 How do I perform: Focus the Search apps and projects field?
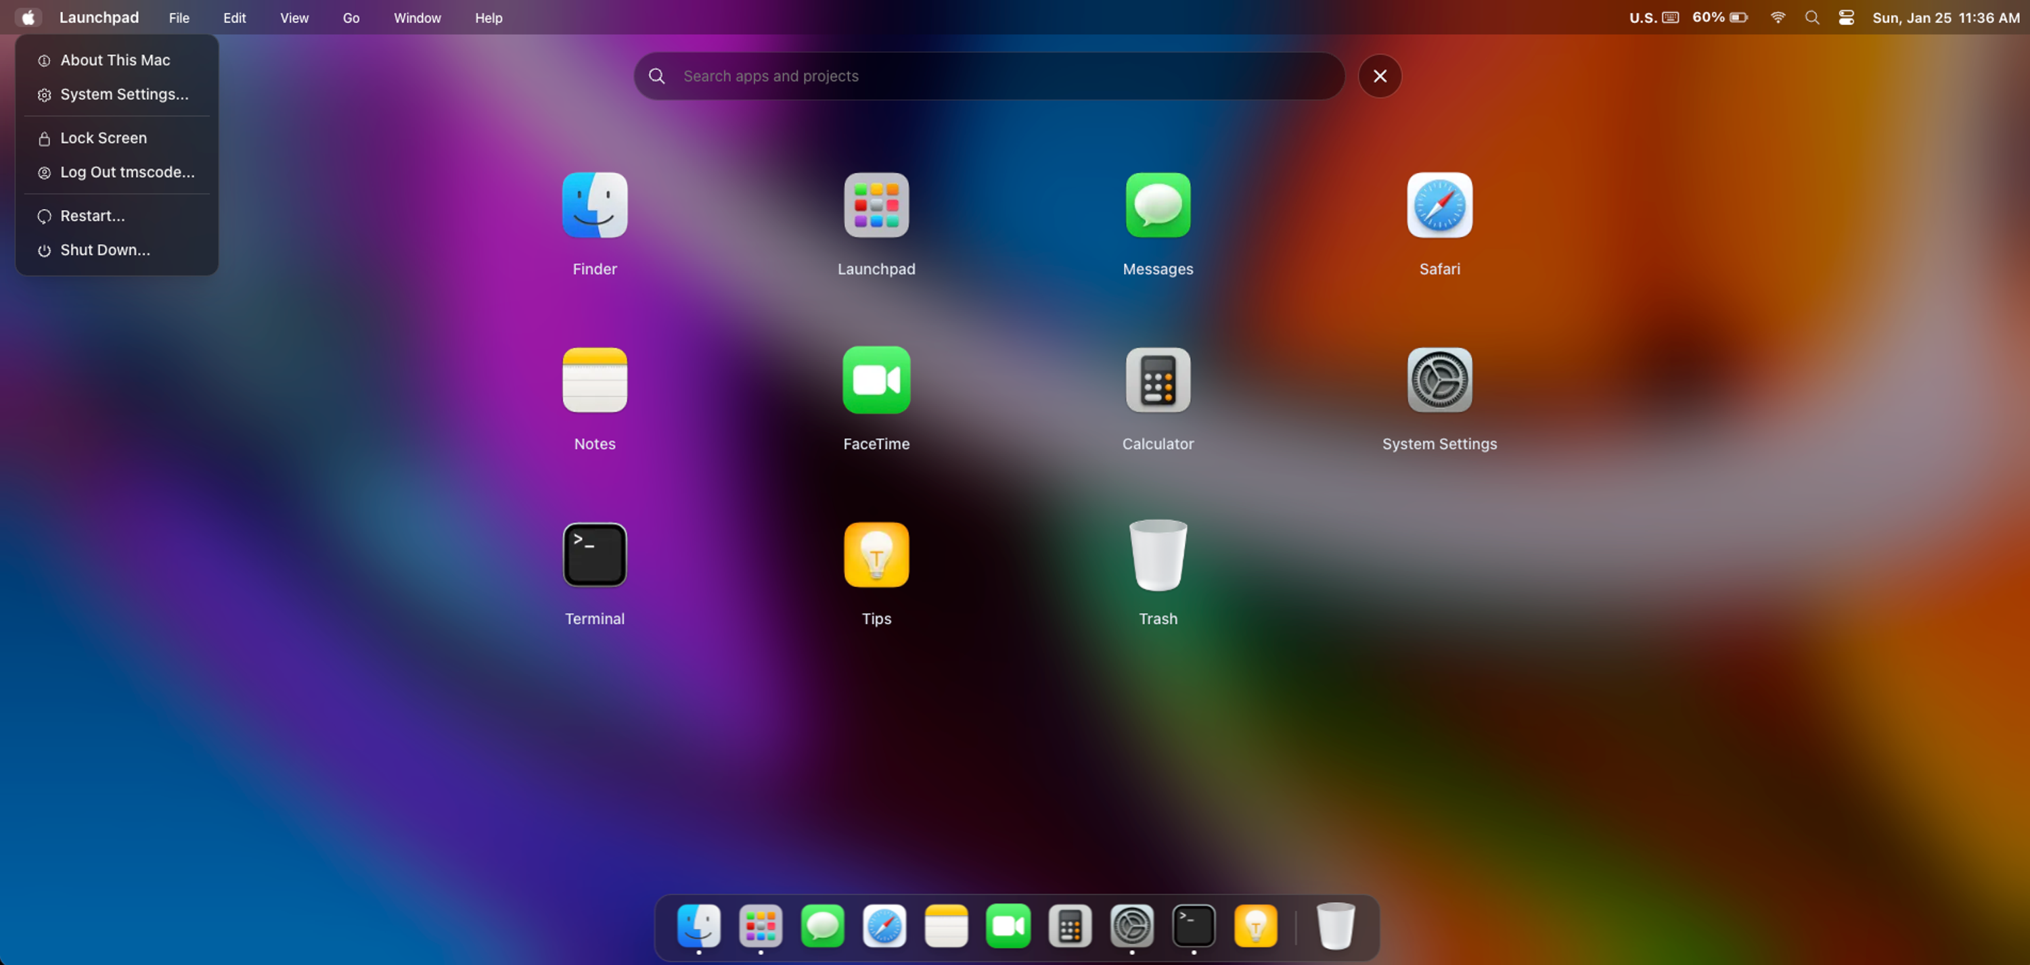pyautogui.click(x=989, y=76)
